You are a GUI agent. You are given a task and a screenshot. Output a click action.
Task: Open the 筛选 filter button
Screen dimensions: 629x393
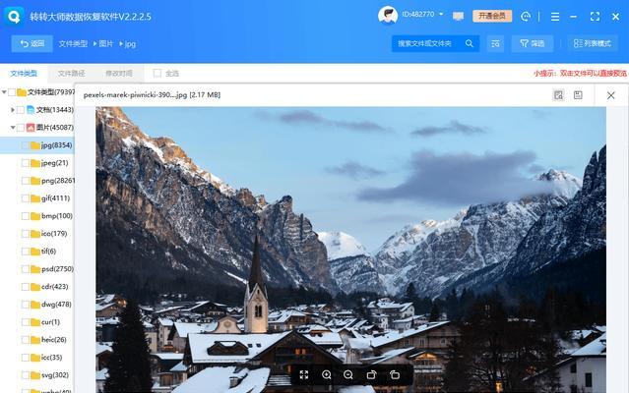pyautogui.click(x=533, y=43)
